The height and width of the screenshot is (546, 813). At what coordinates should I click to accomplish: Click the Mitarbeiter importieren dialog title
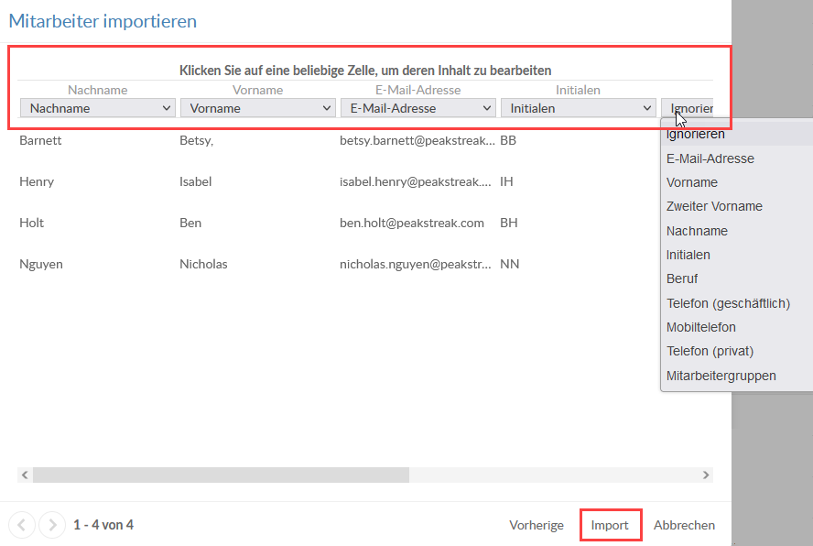pyautogui.click(x=103, y=21)
